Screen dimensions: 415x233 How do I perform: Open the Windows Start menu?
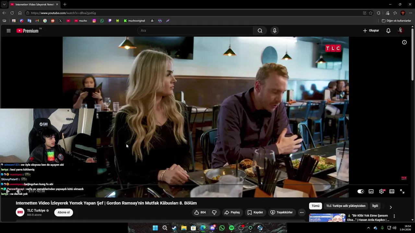155,228
